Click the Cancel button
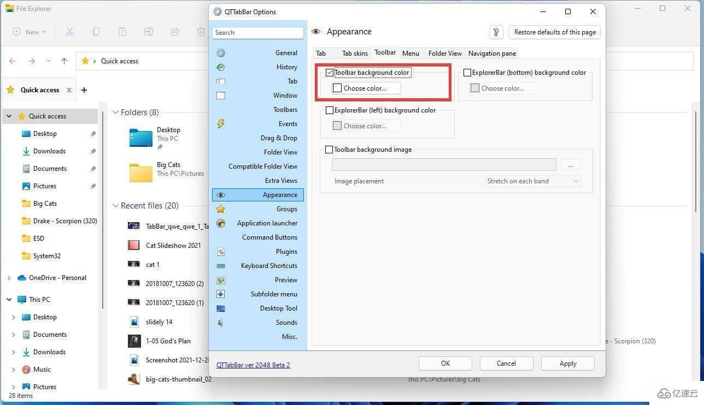 [x=506, y=364]
